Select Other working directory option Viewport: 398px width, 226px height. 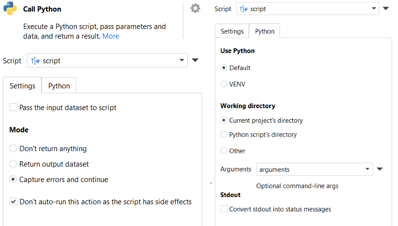point(224,151)
